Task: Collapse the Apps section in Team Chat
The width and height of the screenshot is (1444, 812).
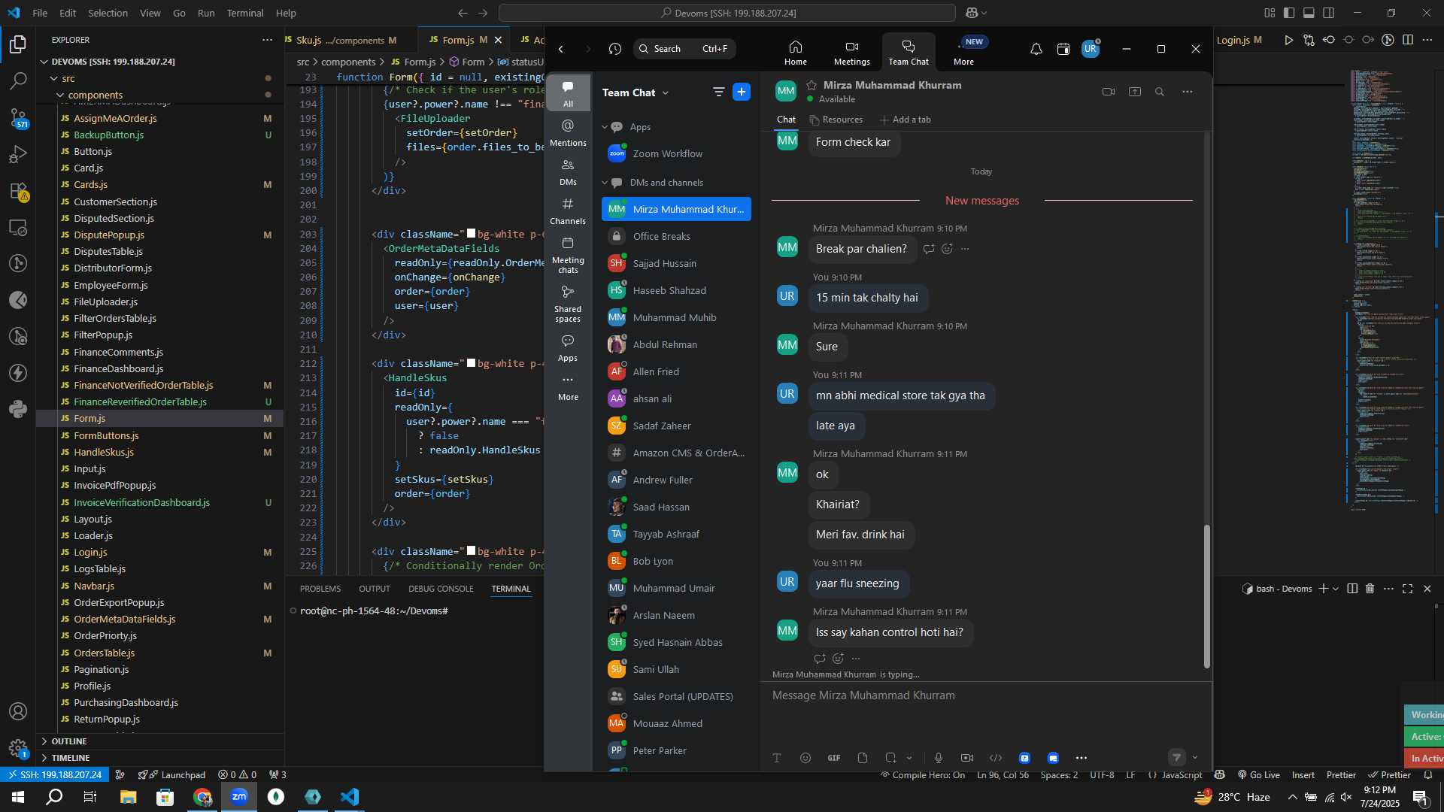Action: (604, 127)
